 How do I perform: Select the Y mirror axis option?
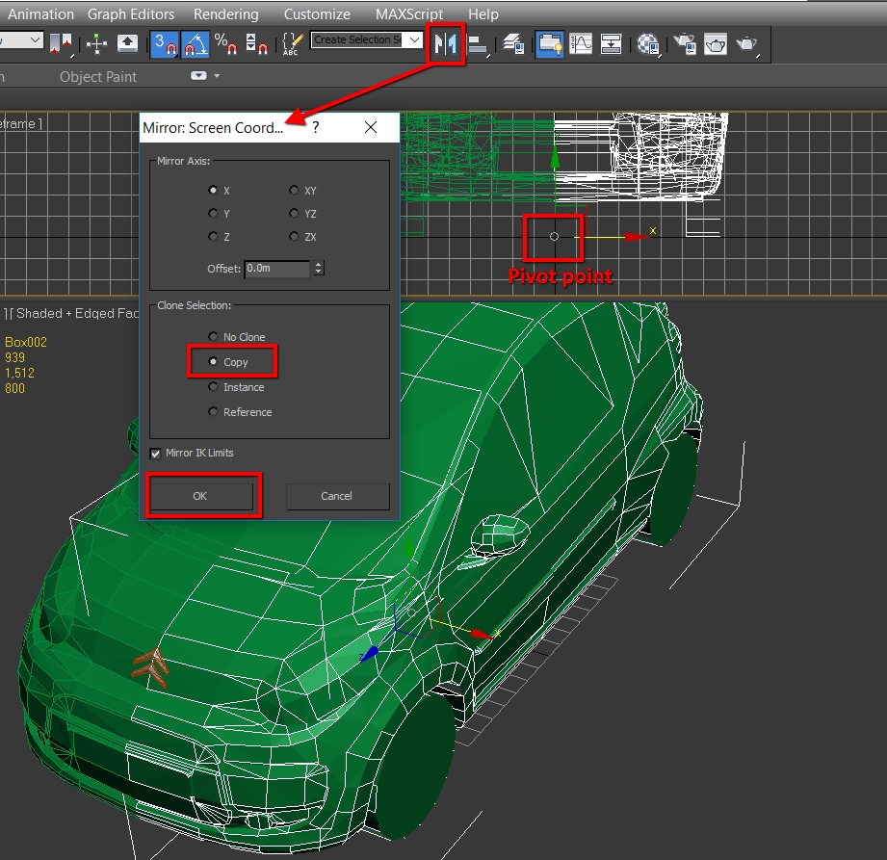[x=213, y=214]
